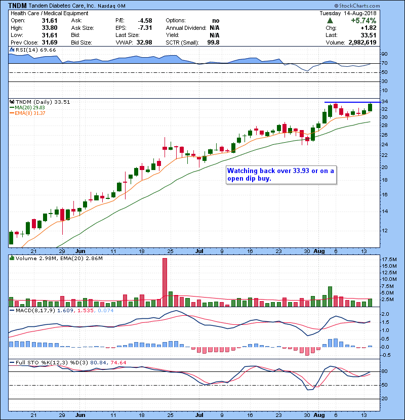Click the VWAP value 32.98
This screenshot has width=405, height=420.
144,43
